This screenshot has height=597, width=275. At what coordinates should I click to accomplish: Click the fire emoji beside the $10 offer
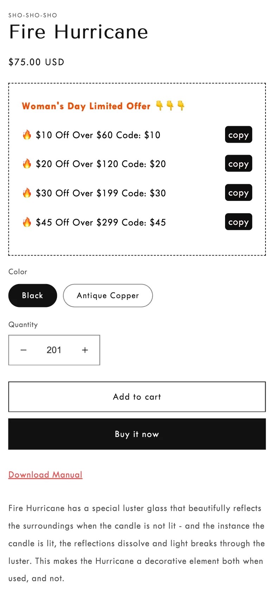27,135
